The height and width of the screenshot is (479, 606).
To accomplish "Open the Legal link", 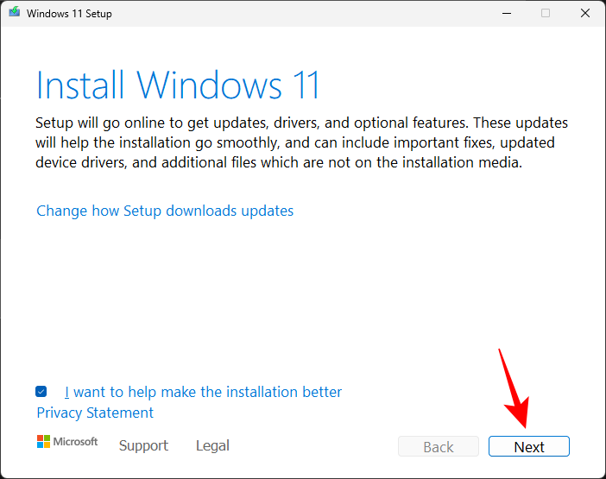I will click(x=212, y=445).
